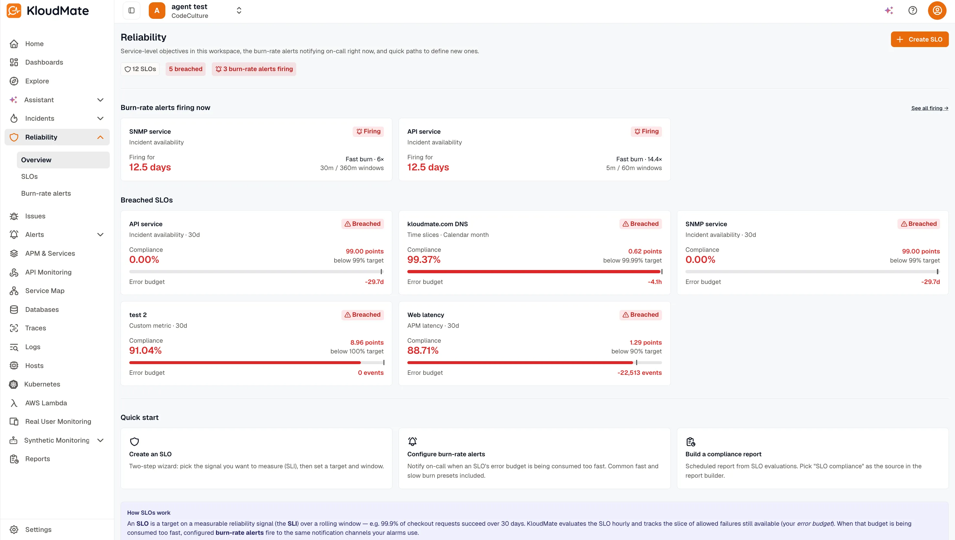Click the How SLOs work heading
Viewport: 955px width, 540px height.
tap(148, 513)
